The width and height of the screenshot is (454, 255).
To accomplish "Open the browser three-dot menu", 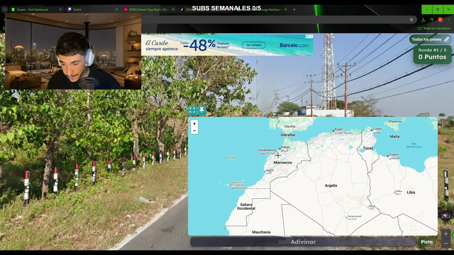I will [x=448, y=20].
